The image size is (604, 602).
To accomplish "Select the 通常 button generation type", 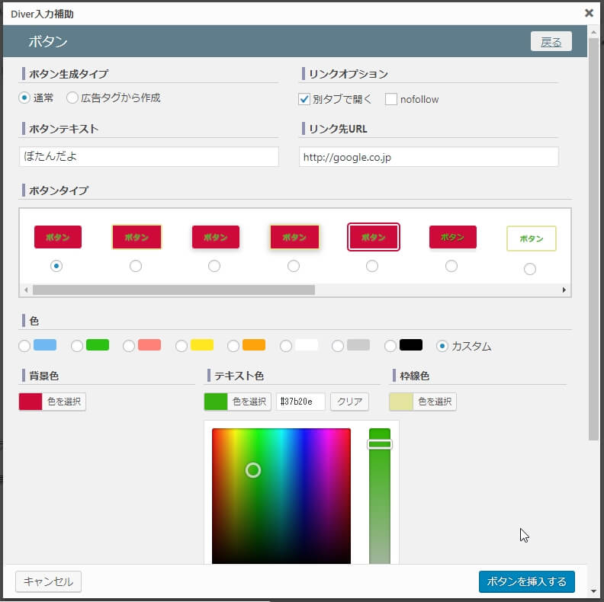I will (24, 98).
